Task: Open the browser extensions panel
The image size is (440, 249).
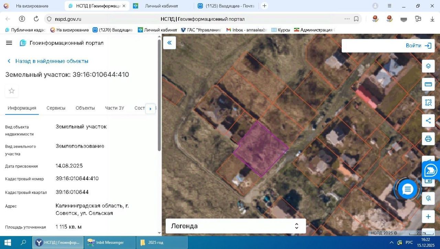Action: [x=418, y=19]
